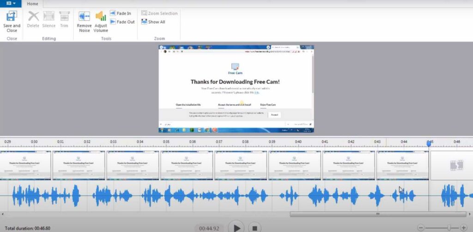Image resolution: width=473 pixels, height=232 pixels.
Task: Open the application menu dropdown
Action: pyautogui.click(x=11, y=4)
